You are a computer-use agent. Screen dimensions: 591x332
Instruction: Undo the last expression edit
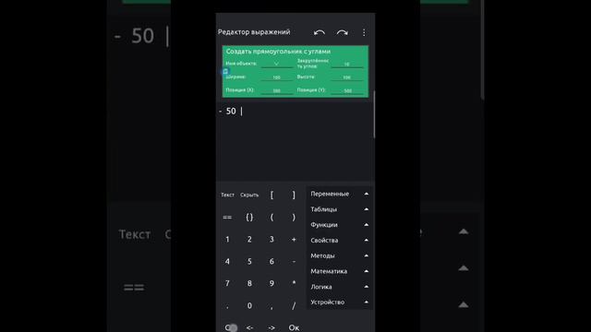[319, 33]
